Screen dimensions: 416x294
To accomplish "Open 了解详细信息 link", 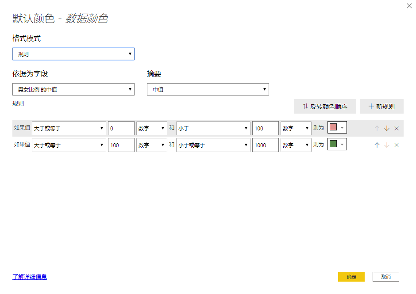I will click(x=30, y=277).
